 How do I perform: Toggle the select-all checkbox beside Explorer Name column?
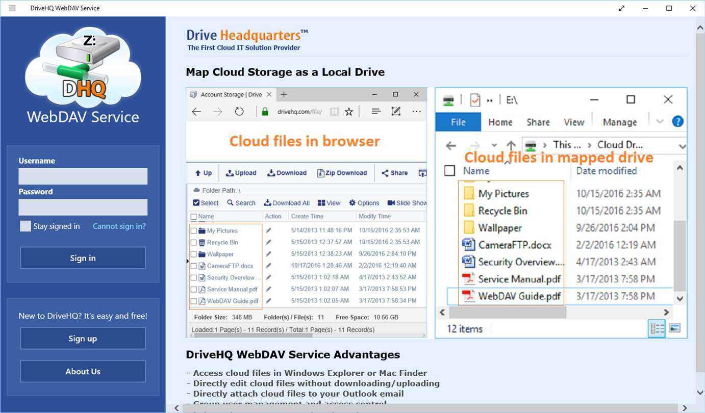[449, 170]
